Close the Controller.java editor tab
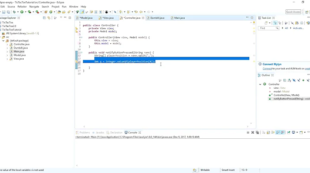This screenshot has width=310, height=173. click(143, 18)
